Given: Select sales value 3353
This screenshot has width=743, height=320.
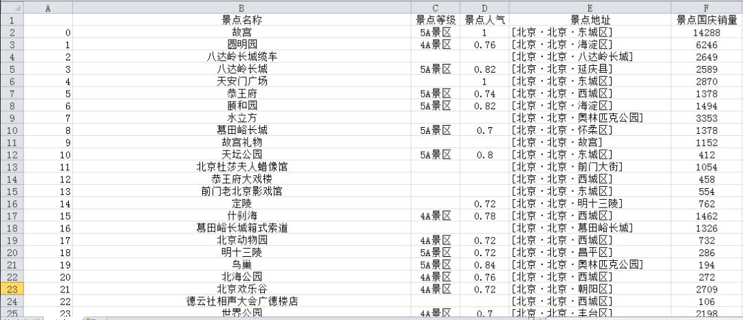Looking at the screenshot, I should [707, 117].
